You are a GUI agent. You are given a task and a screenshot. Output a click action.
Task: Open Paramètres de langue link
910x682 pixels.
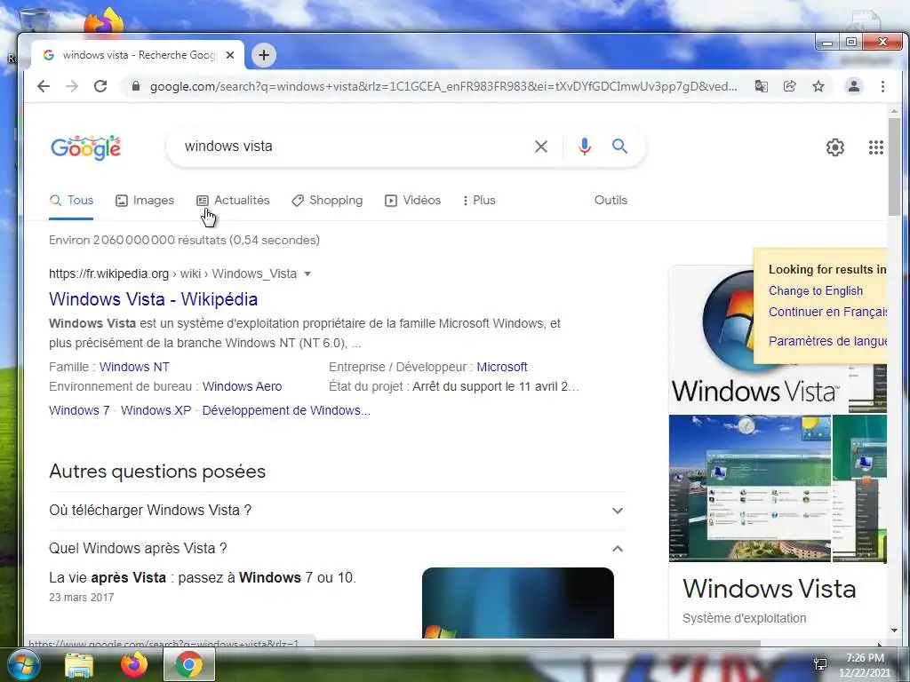pyautogui.click(x=827, y=341)
